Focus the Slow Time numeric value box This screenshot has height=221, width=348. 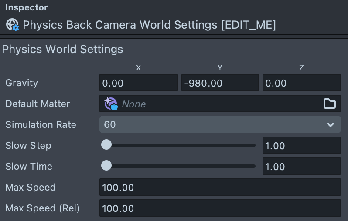(301, 167)
